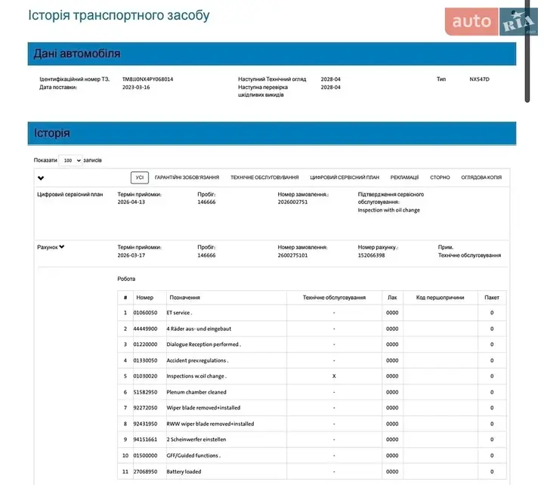Click the Історія section header
Screen dimensions: 544x485
click(x=272, y=133)
